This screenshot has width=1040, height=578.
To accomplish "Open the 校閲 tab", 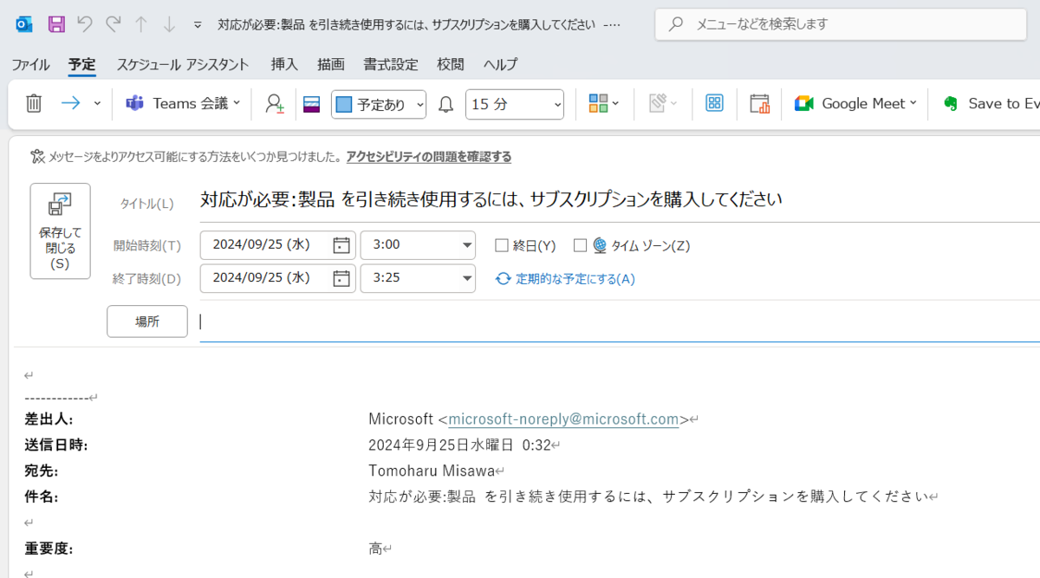I will tap(451, 64).
